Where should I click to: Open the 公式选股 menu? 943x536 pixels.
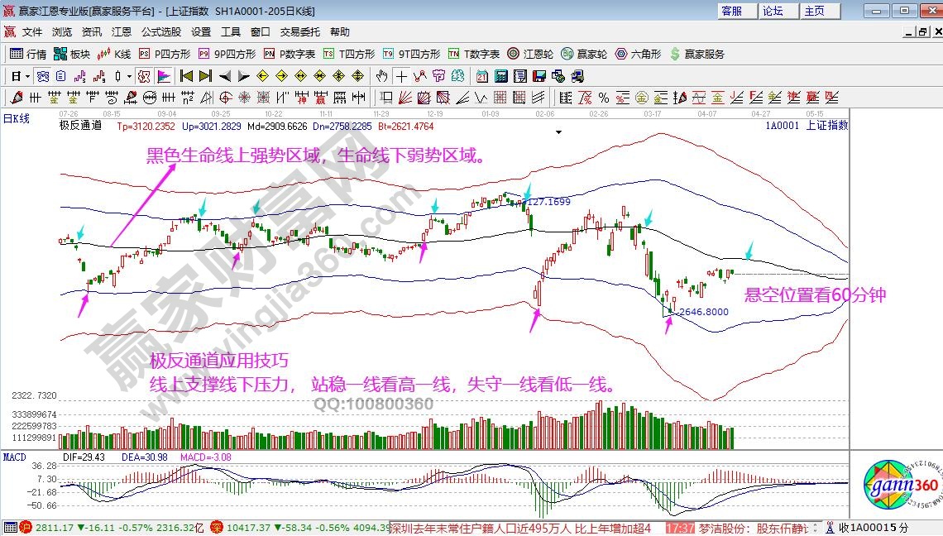tap(160, 31)
